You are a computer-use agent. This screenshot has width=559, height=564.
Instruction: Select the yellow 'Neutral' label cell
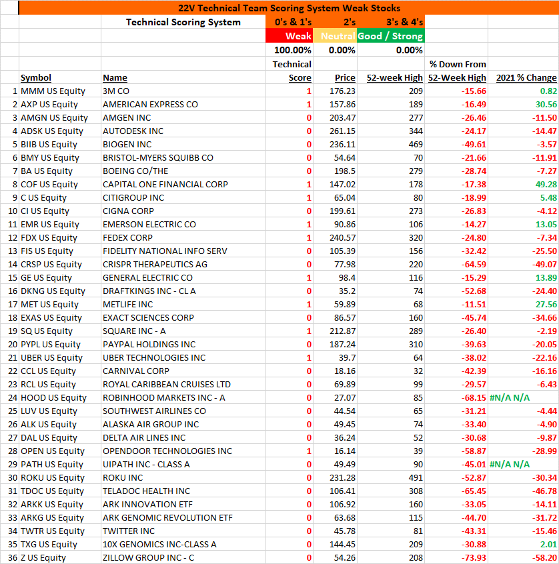point(335,36)
